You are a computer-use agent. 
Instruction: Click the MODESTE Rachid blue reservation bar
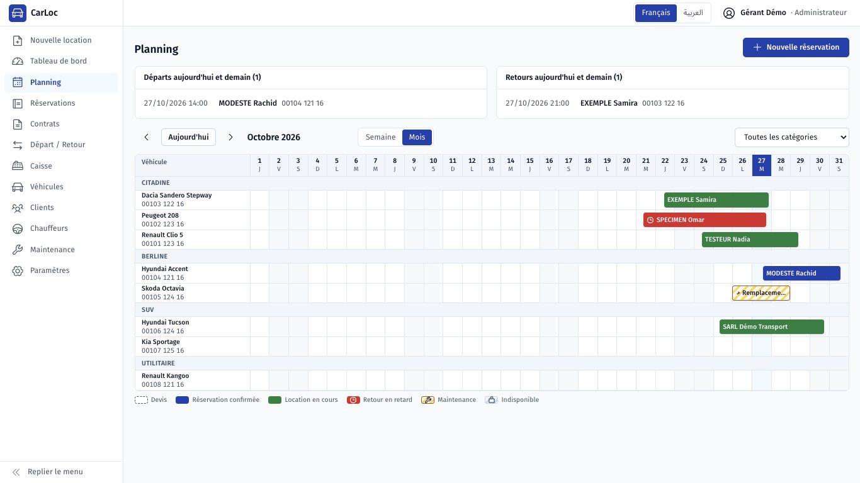pos(801,273)
